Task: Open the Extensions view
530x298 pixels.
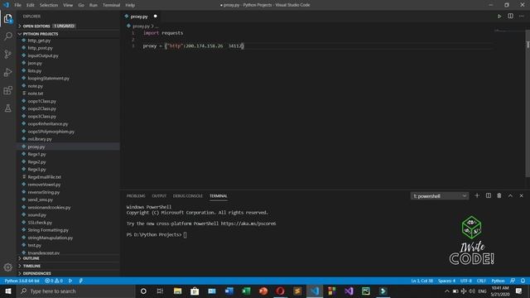Action: pyautogui.click(x=7, y=90)
